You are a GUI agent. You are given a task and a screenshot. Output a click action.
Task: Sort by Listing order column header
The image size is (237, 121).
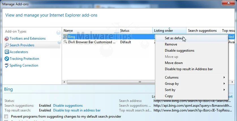point(169,31)
